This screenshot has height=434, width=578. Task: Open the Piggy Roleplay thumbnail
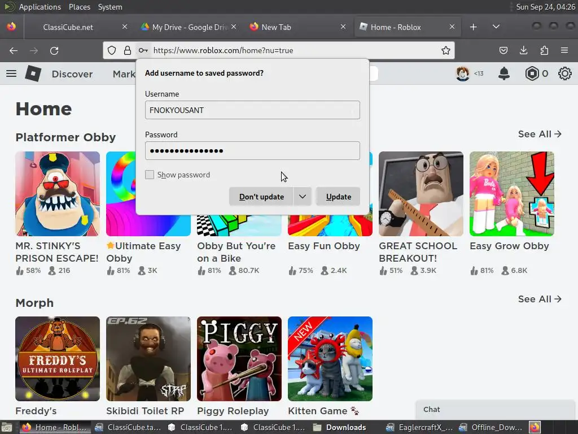point(239,359)
